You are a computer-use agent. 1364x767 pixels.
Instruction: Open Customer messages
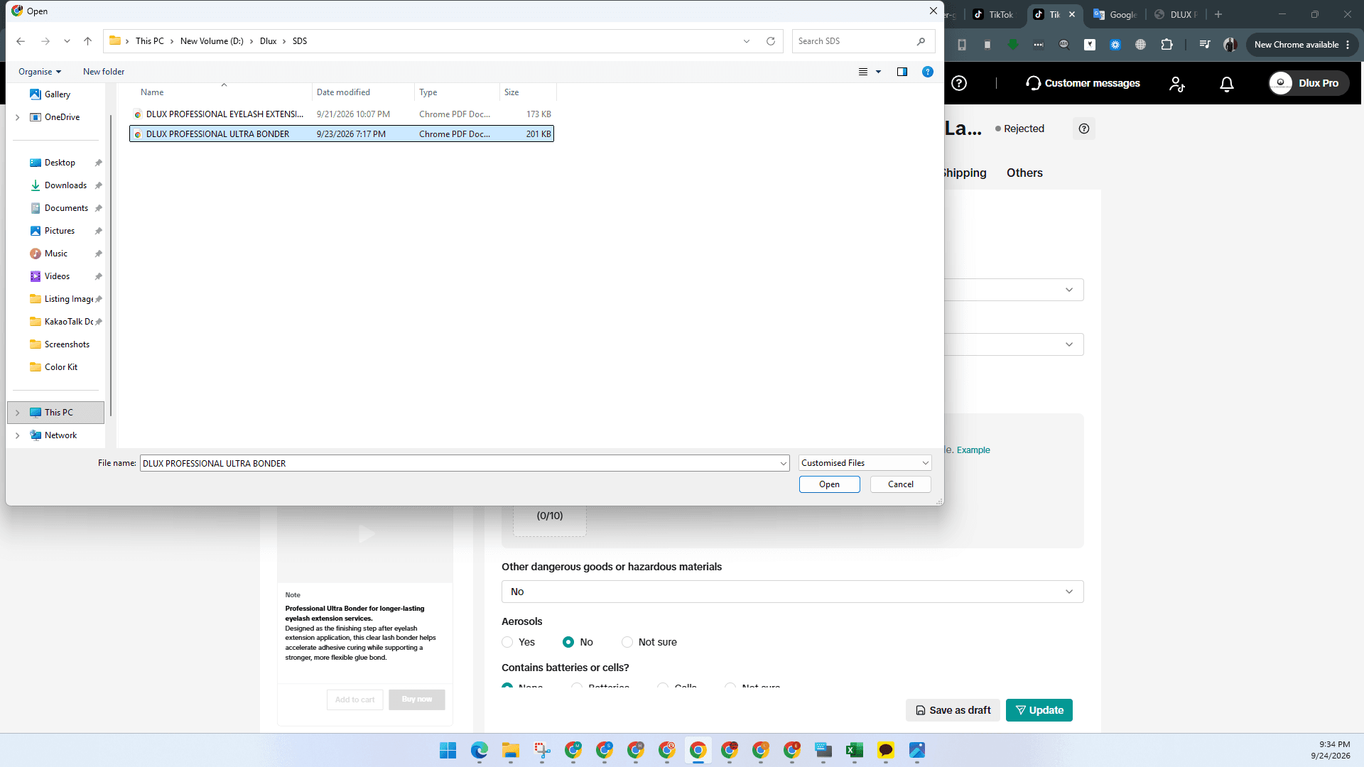point(1083,83)
